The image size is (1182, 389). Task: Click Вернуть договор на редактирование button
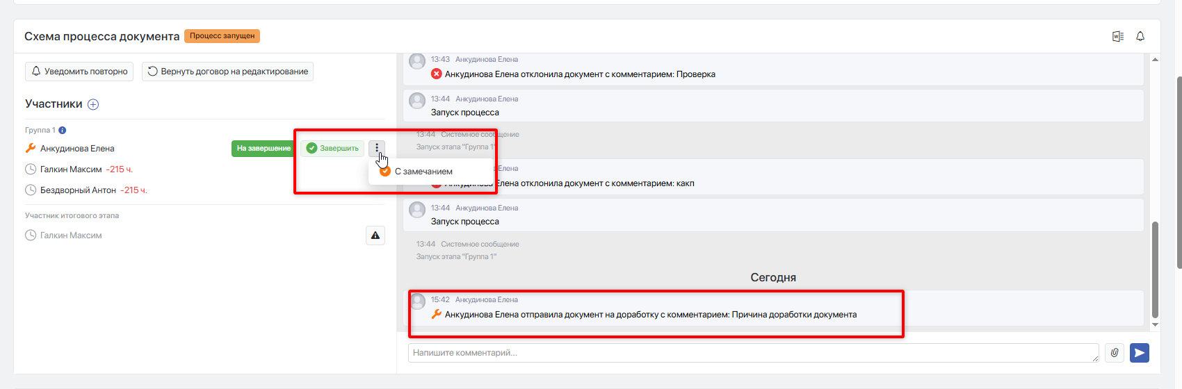pos(227,72)
